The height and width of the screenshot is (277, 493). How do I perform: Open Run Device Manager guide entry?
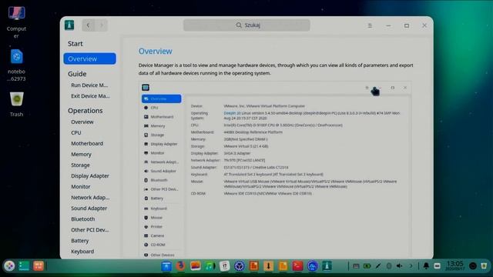(x=89, y=85)
